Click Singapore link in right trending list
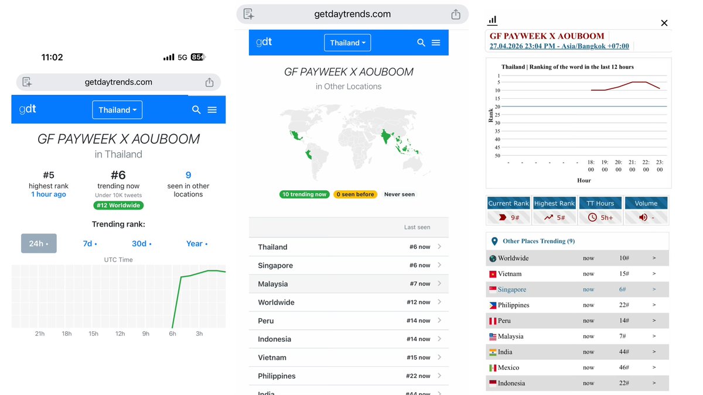Screen dimensions: 703x395 512,290
